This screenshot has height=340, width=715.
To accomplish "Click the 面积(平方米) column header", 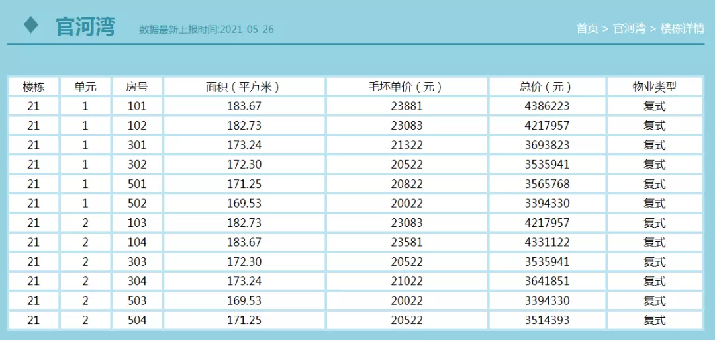I will pyautogui.click(x=244, y=87).
